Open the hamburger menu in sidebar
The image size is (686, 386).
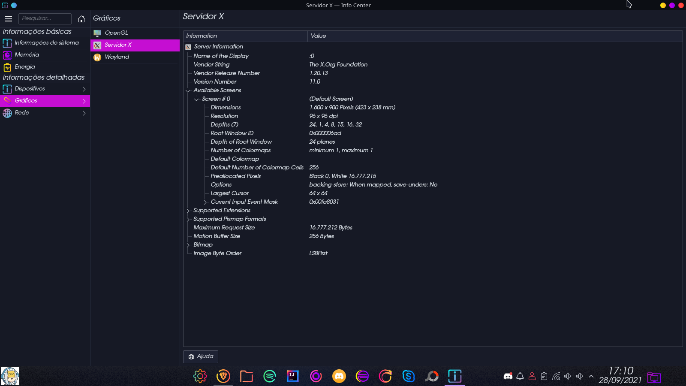point(9,19)
